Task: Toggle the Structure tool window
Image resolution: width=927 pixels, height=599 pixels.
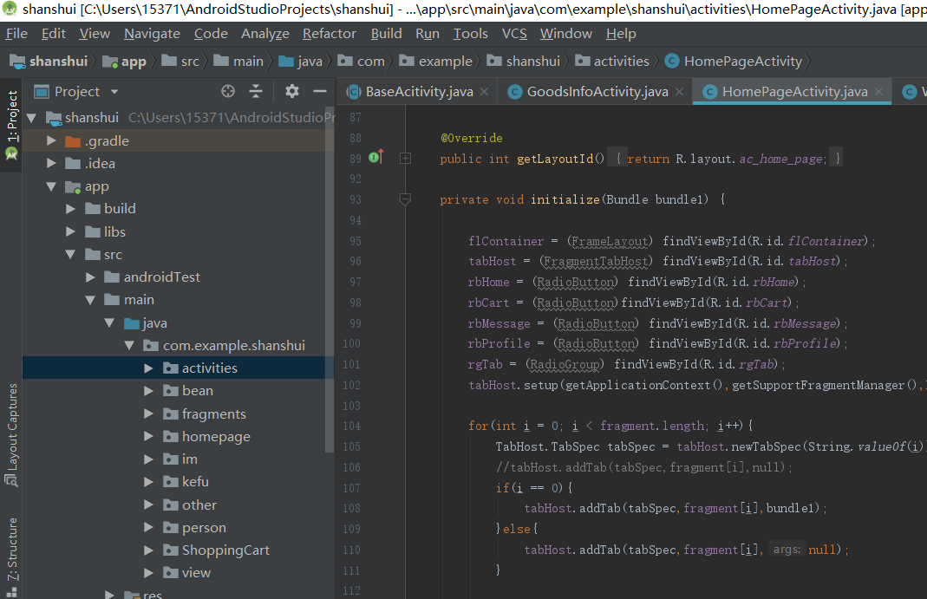Action: pos(12,550)
